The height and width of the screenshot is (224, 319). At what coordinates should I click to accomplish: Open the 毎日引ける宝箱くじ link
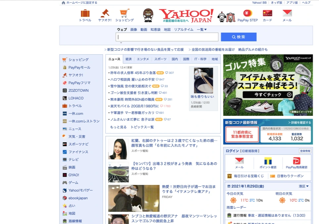(x=249, y=176)
